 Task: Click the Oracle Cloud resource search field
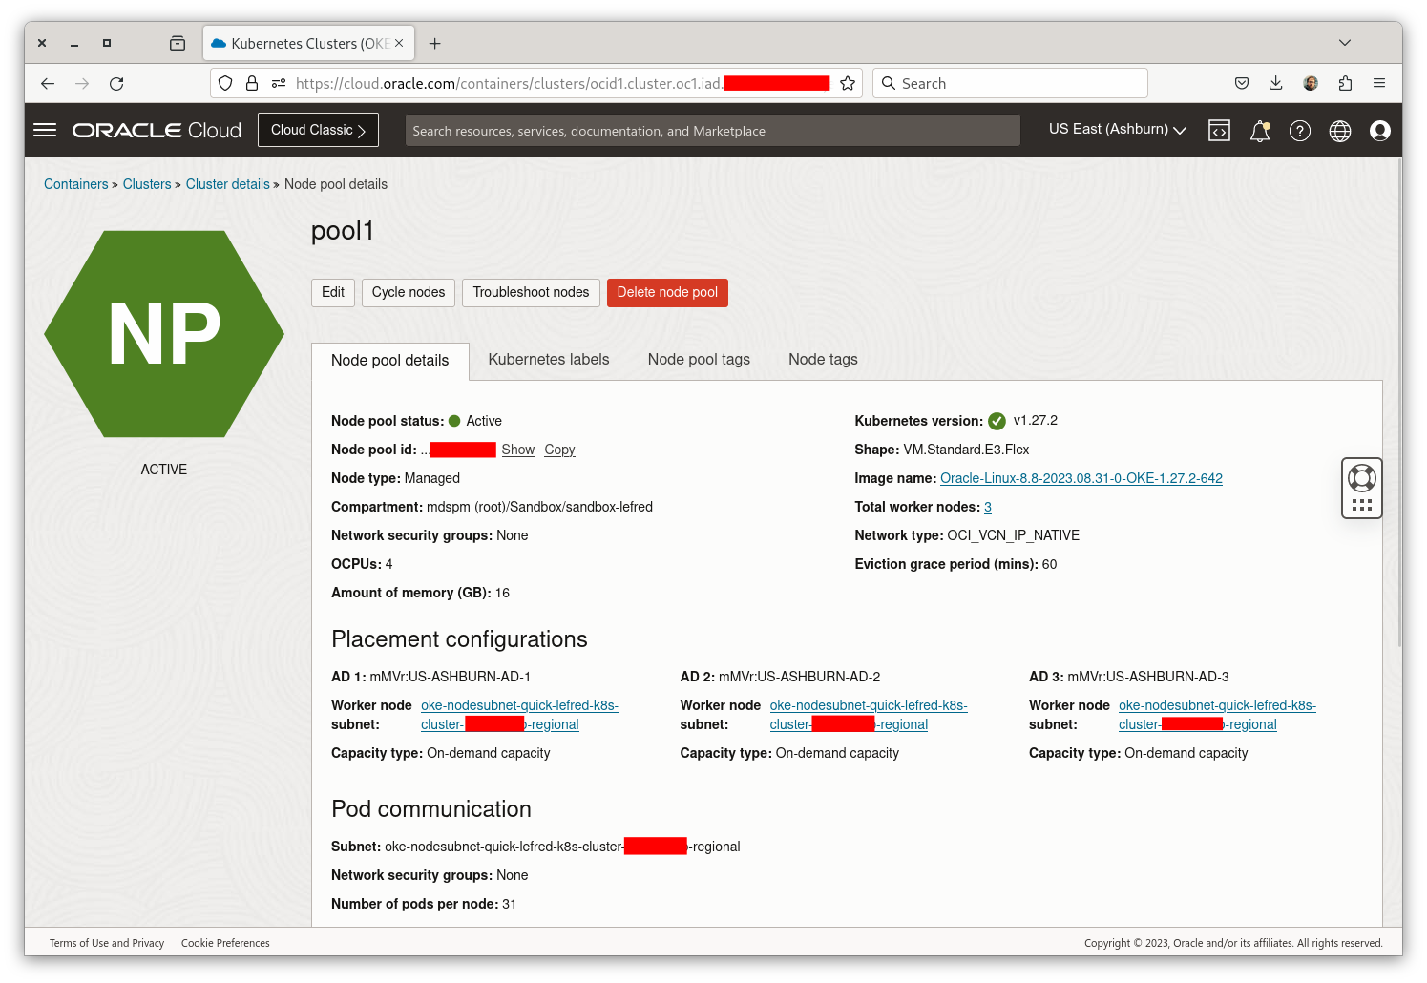[713, 131]
